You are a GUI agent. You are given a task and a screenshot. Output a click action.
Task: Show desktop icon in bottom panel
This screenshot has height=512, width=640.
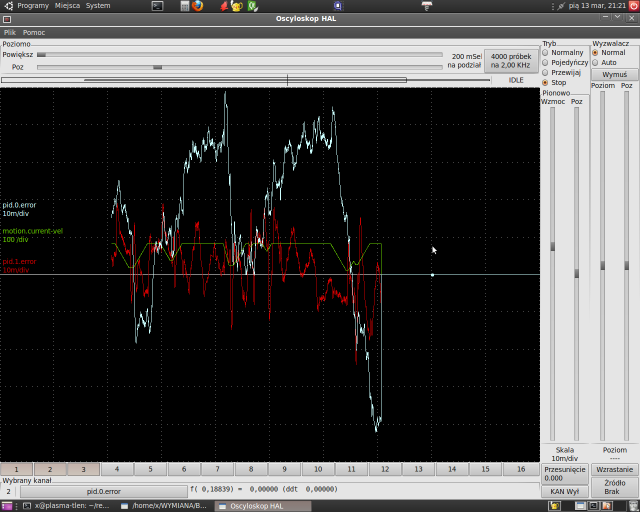6,506
